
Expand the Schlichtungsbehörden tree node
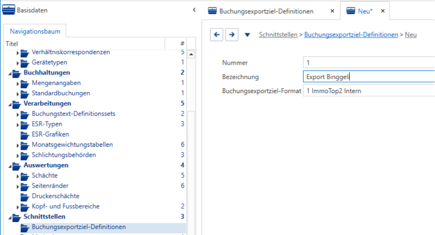(x=17, y=156)
